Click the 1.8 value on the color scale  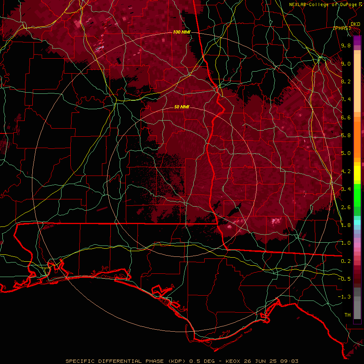346,225
